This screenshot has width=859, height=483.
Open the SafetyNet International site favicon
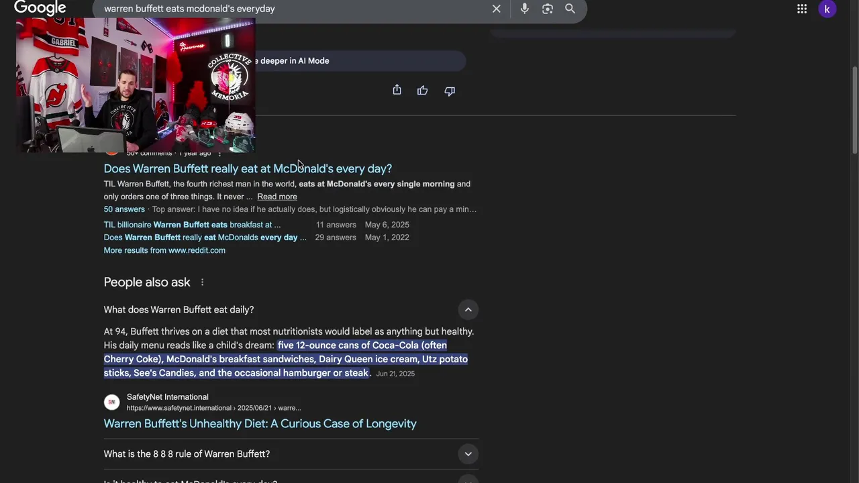click(112, 402)
